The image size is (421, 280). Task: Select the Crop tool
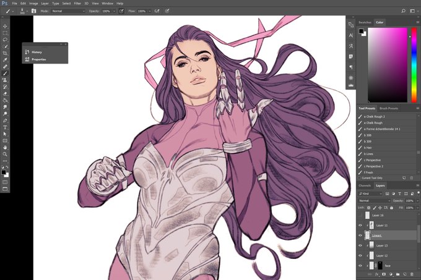coord(5,53)
